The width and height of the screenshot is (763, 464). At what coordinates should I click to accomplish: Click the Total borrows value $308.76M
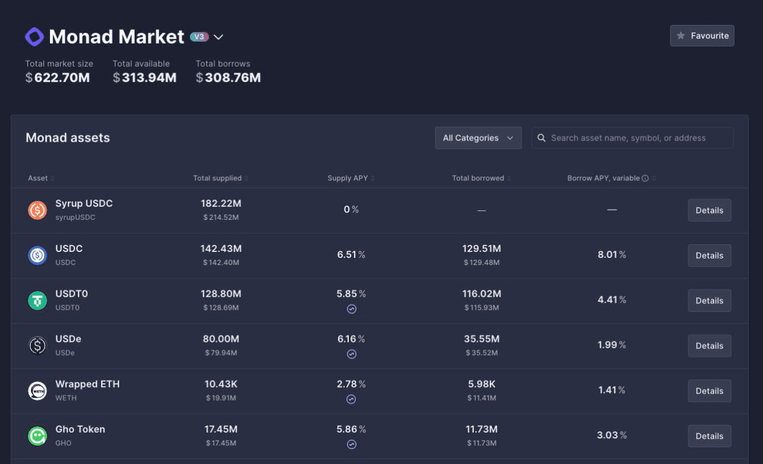(x=228, y=78)
